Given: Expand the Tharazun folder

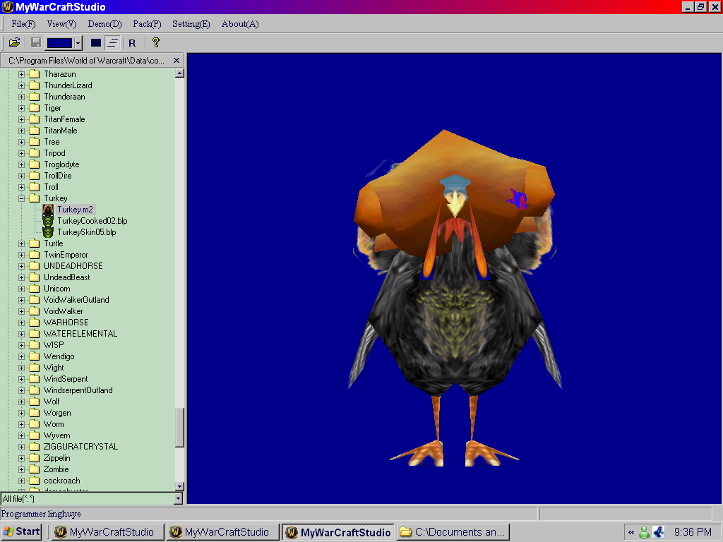Looking at the screenshot, I should (x=21, y=74).
